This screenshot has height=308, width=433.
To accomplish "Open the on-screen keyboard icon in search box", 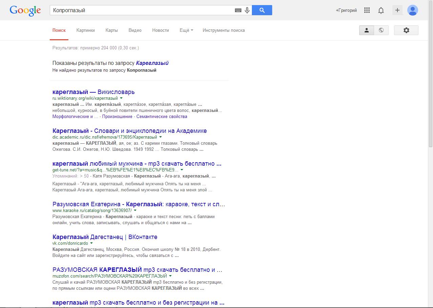I will (x=238, y=10).
